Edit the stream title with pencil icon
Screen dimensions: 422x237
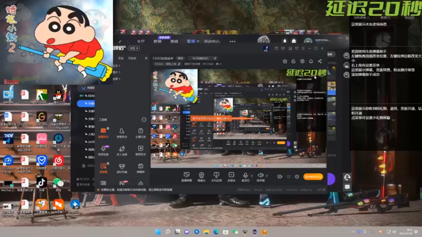(x=215, y=58)
